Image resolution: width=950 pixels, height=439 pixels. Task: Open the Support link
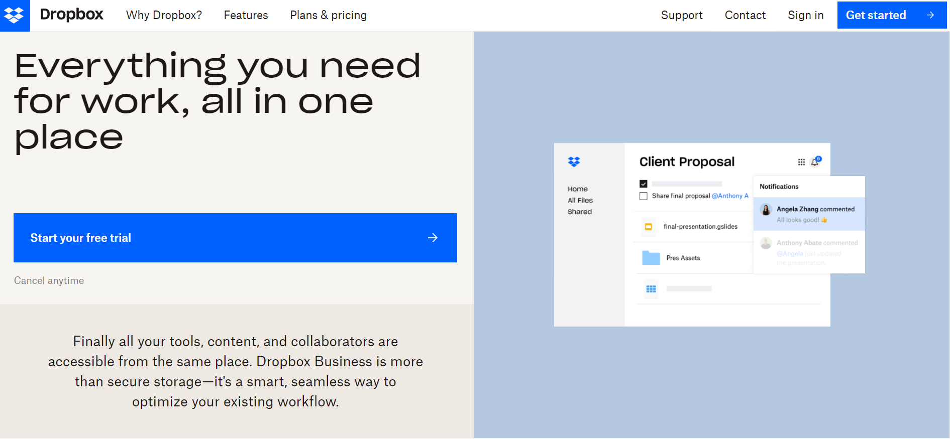682,15
